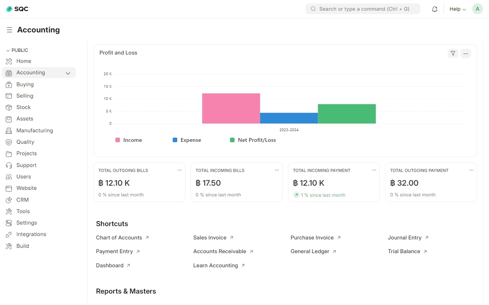Go to Manufacturing in the sidebar
Image resolution: width=489 pixels, height=305 pixels.
pyautogui.click(x=34, y=130)
